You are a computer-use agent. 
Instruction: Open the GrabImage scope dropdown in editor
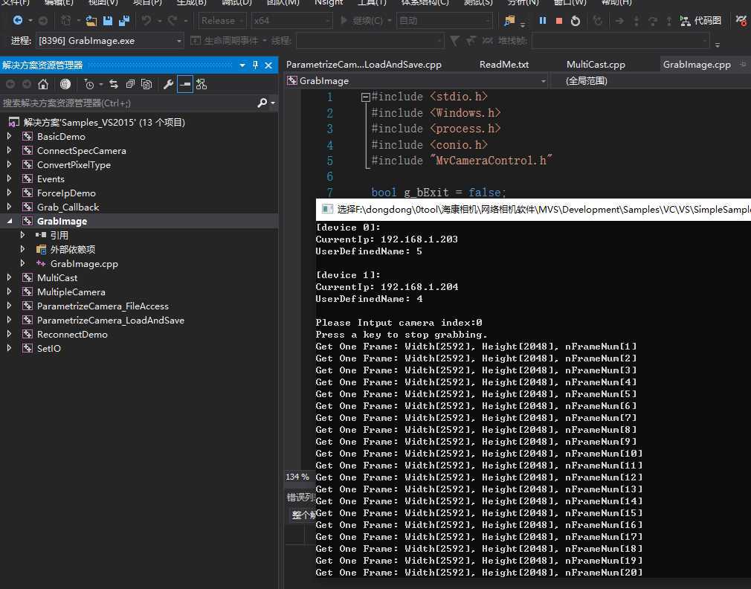[x=416, y=81]
